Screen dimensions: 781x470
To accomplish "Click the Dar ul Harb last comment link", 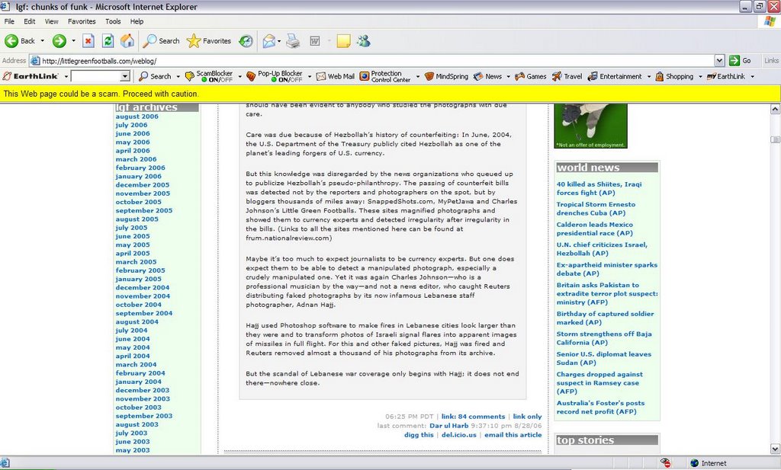I will [x=449, y=426].
